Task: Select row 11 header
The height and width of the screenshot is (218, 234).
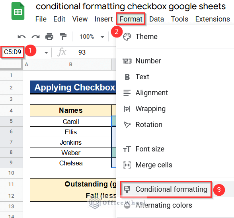Action: (11, 185)
